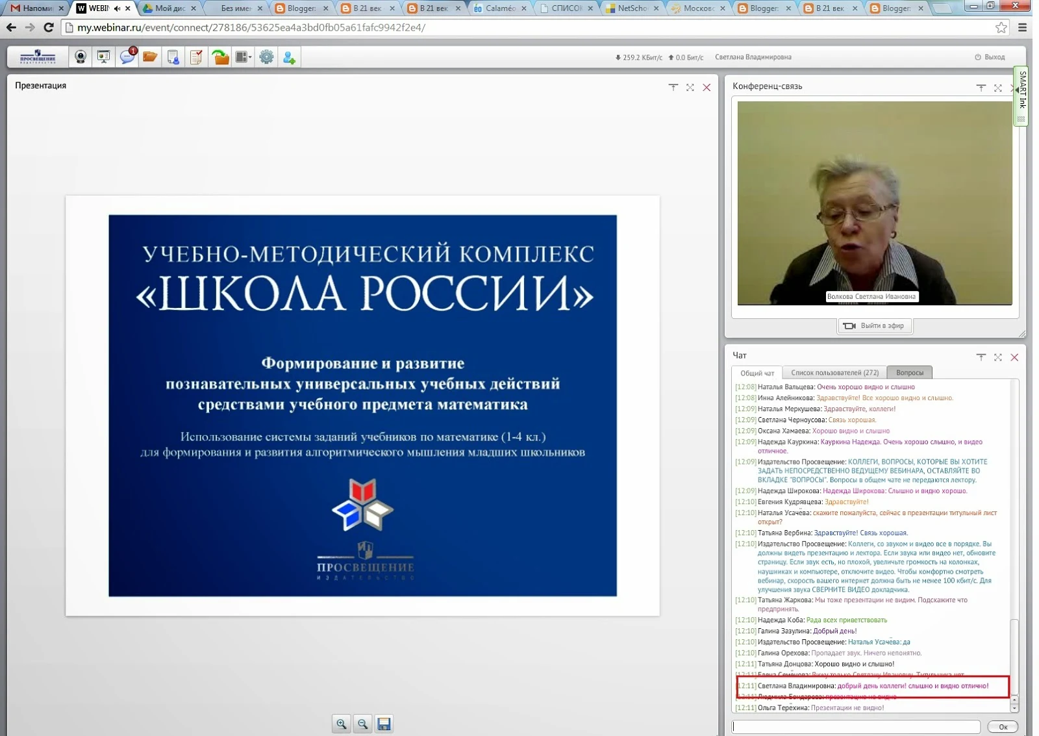Reload the webinar page
The width and height of the screenshot is (1039, 736).
49,27
